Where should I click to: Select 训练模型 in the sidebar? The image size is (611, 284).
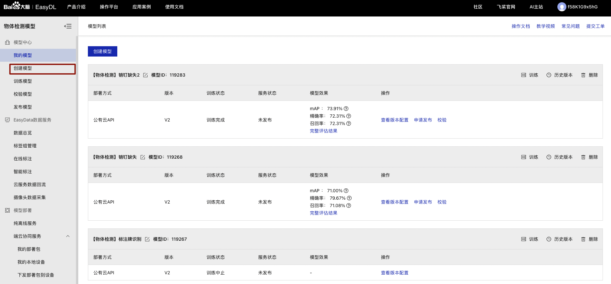point(23,81)
